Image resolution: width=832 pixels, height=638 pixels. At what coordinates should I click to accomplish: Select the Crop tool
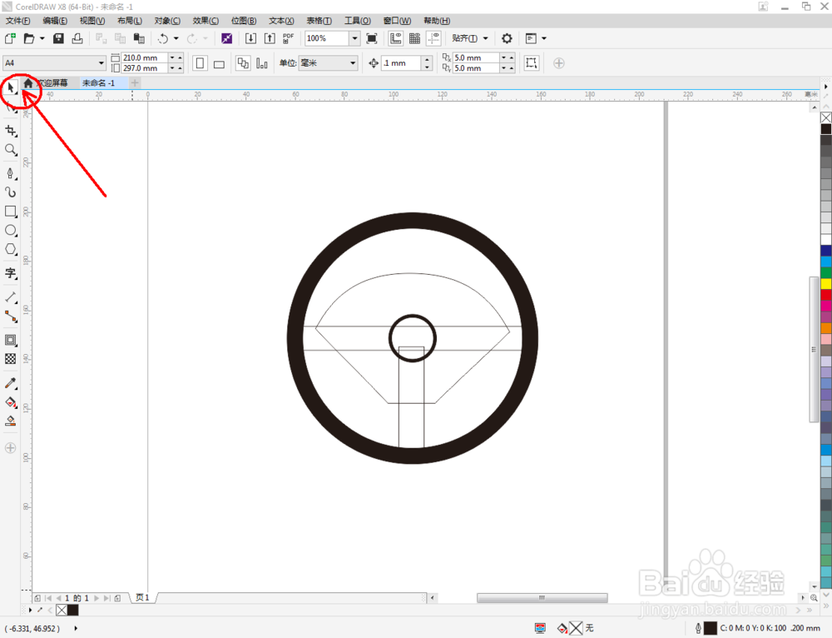click(x=11, y=131)
